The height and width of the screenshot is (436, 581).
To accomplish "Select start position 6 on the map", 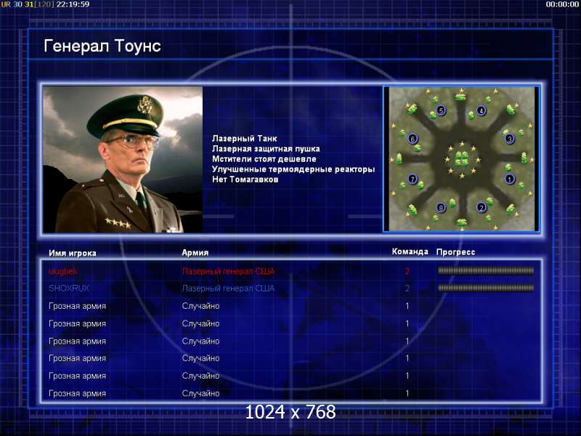I will coord(413,139).
